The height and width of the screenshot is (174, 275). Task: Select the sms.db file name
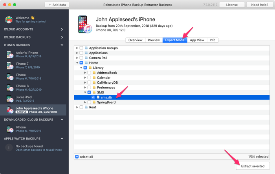pyautogui.click(x=106, y=97)
